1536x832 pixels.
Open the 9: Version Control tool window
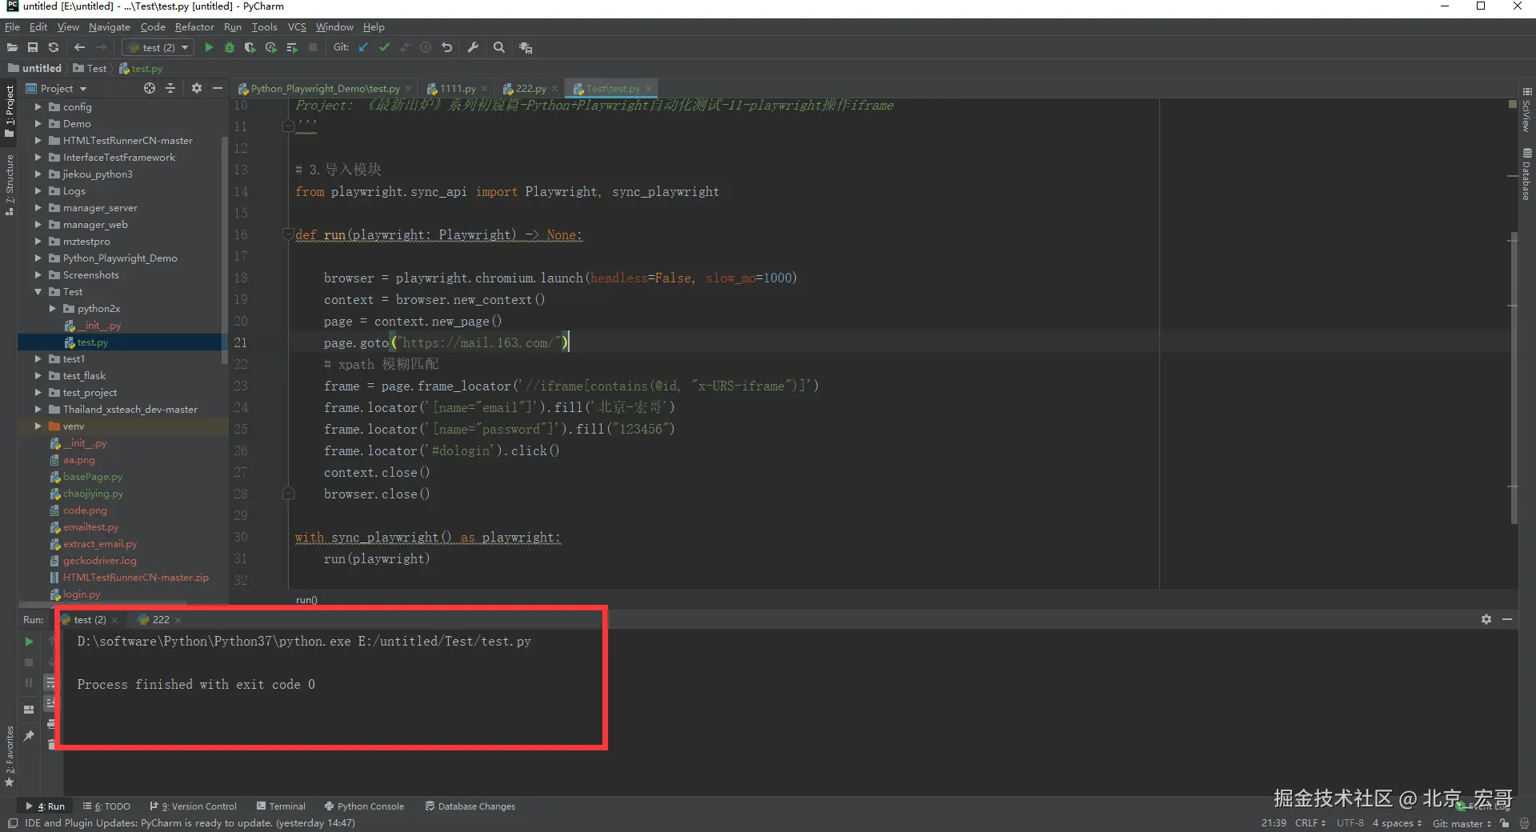pyautogui.click(x=194, y=806)
